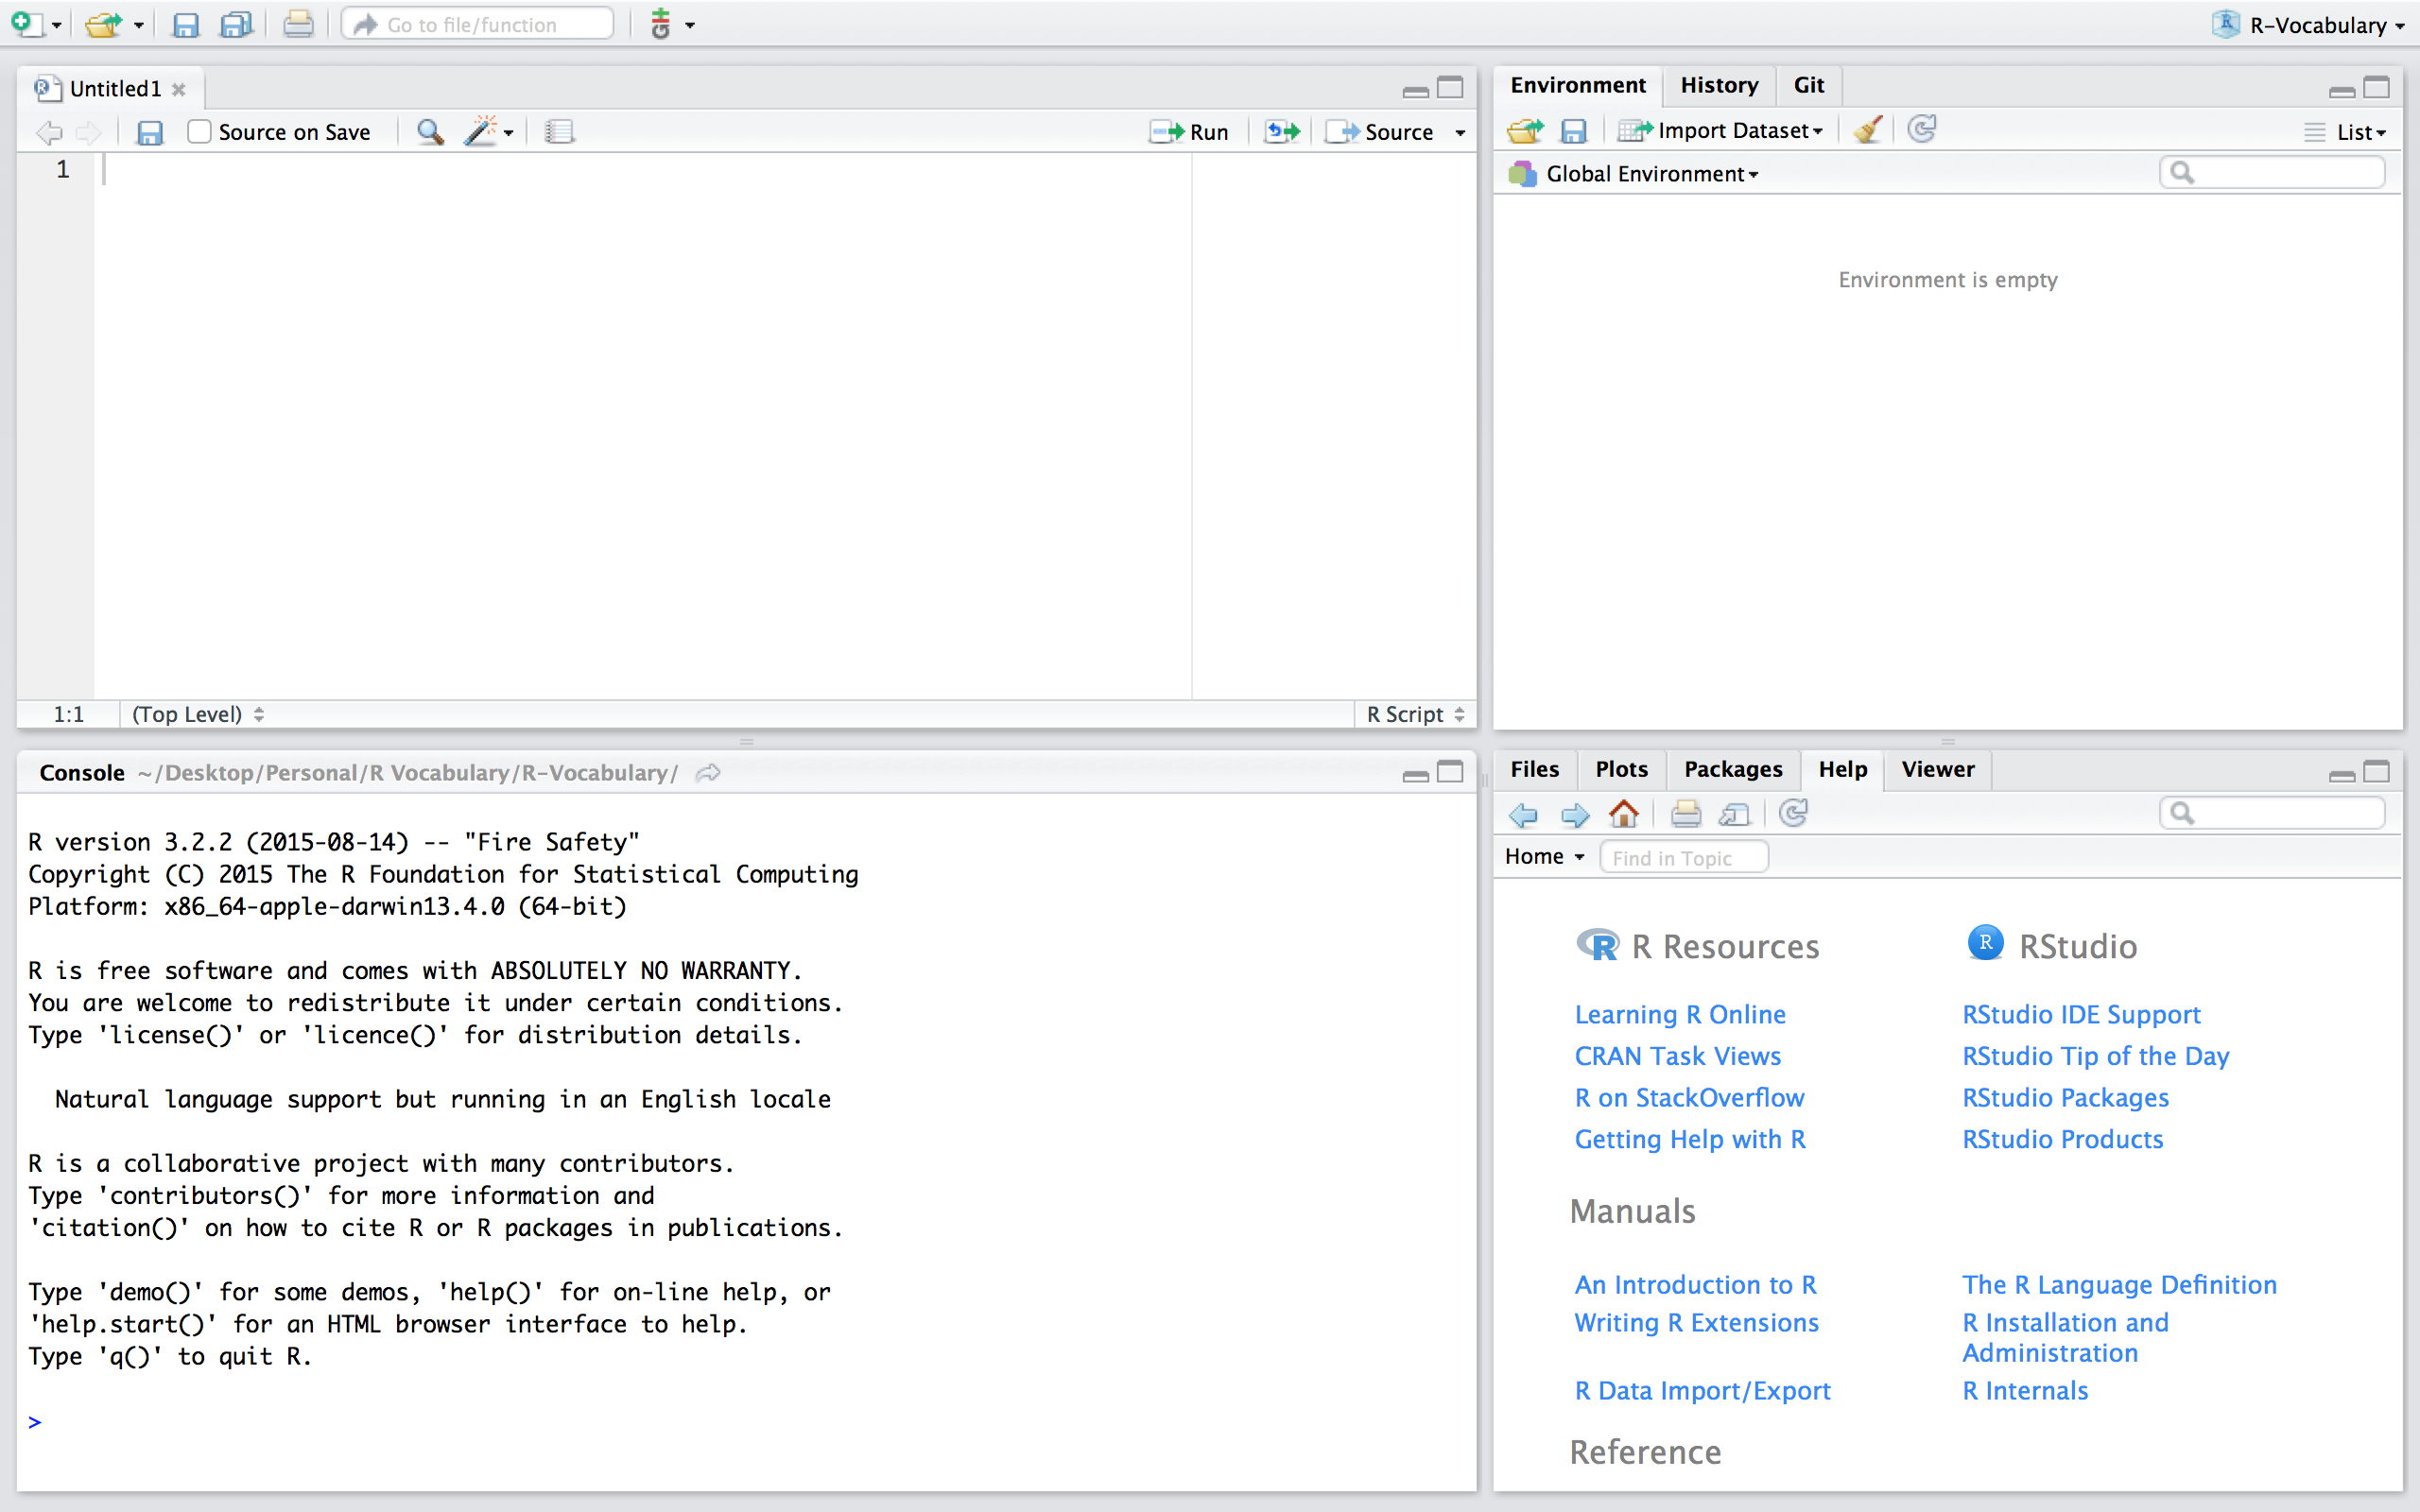The height and width of the screenshot is (1512, 2420).
Task: Click the Code Tools magic wand icon
Action: point(481,131)
